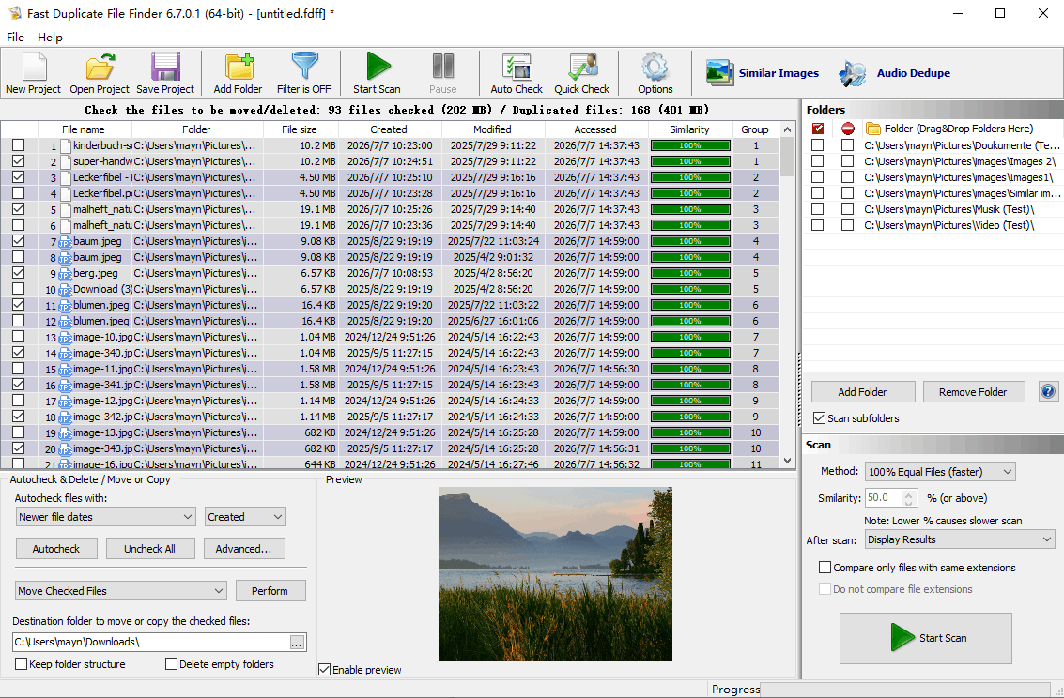The width and height of the screenshot is (1064, 698).
Task: Sort by the Modified column header
Action: (492, 129)
